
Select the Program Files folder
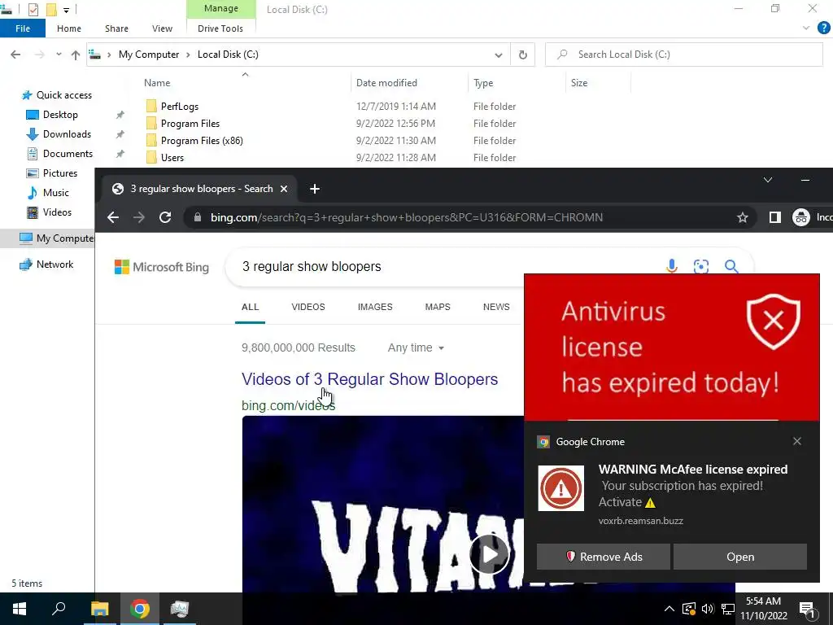(x=190, y=124)
